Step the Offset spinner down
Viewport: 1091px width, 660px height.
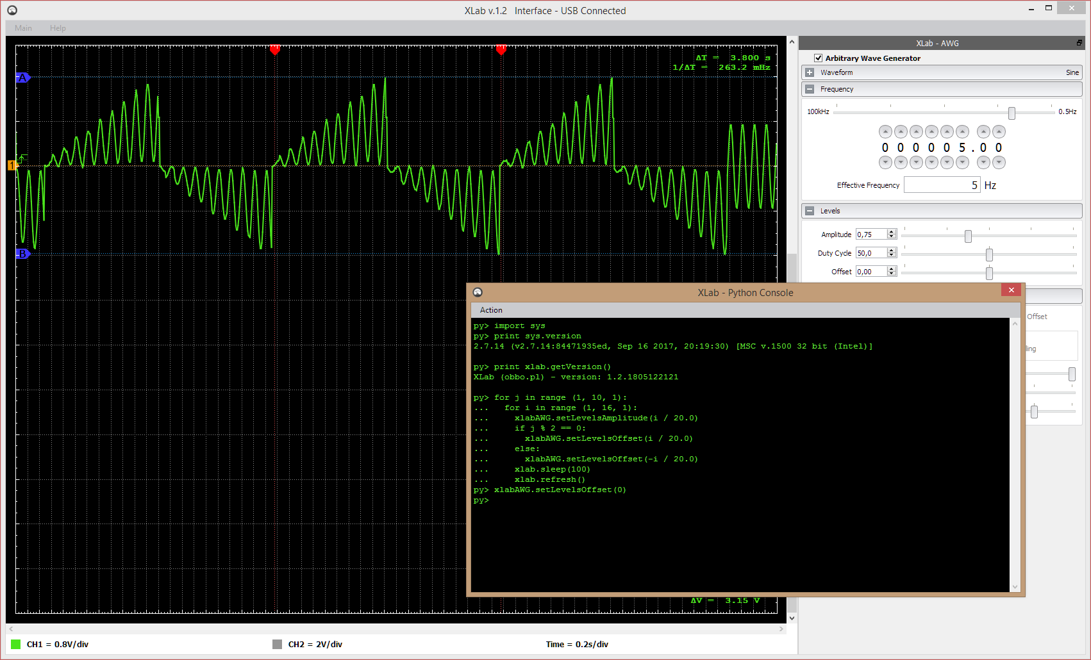(x=891, y=274)
